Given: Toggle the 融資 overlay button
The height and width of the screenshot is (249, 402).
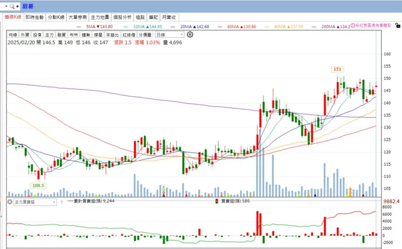Looking at the screenshot, I should pyautogui.click(x=61, y=35).
